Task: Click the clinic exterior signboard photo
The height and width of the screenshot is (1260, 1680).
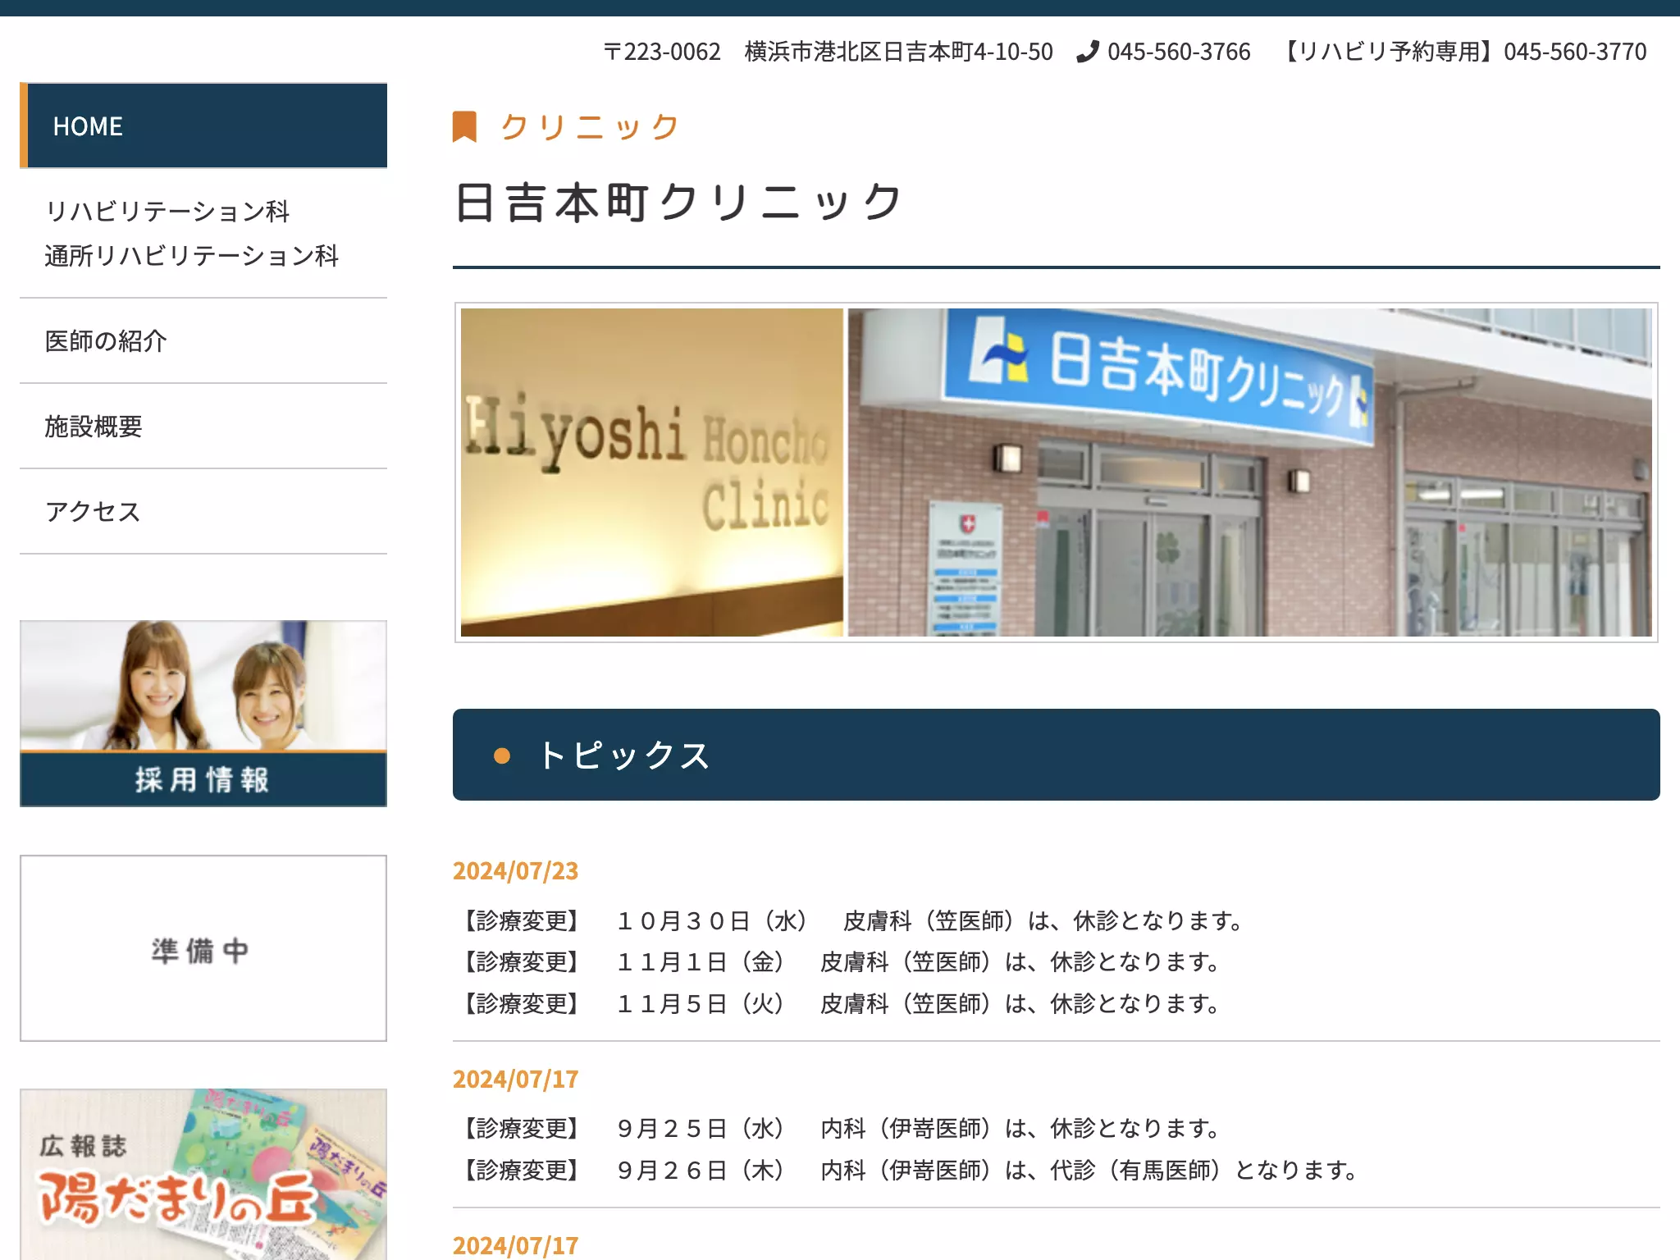Action: click(1249, 472)
